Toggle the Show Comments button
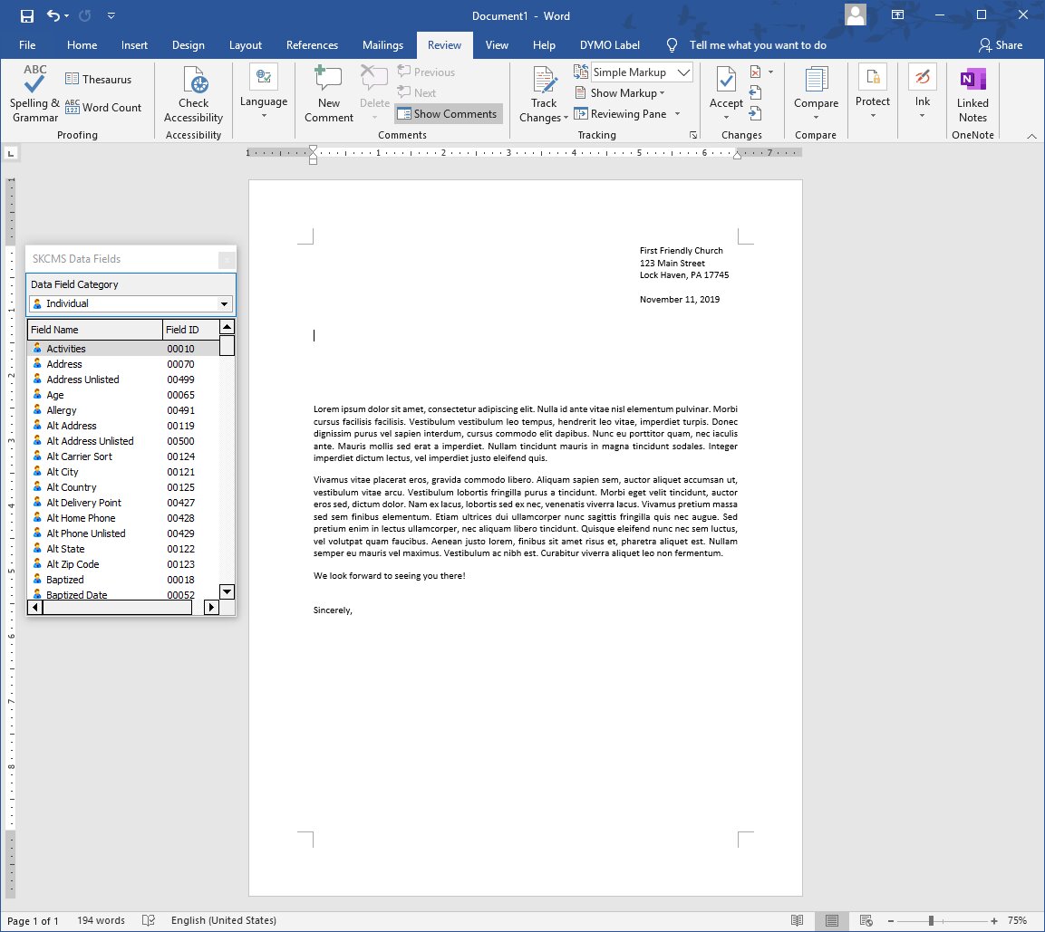The width and height of the screenshot is (1045, 932). click(448, 114)
